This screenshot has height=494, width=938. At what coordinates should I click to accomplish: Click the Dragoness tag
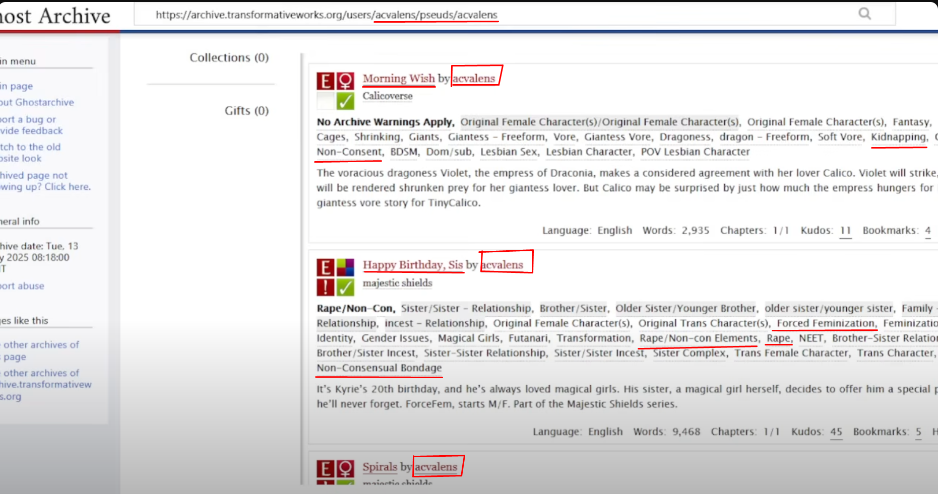tap(685, 137)
